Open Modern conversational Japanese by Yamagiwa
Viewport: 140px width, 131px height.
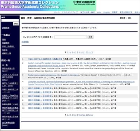54,75
